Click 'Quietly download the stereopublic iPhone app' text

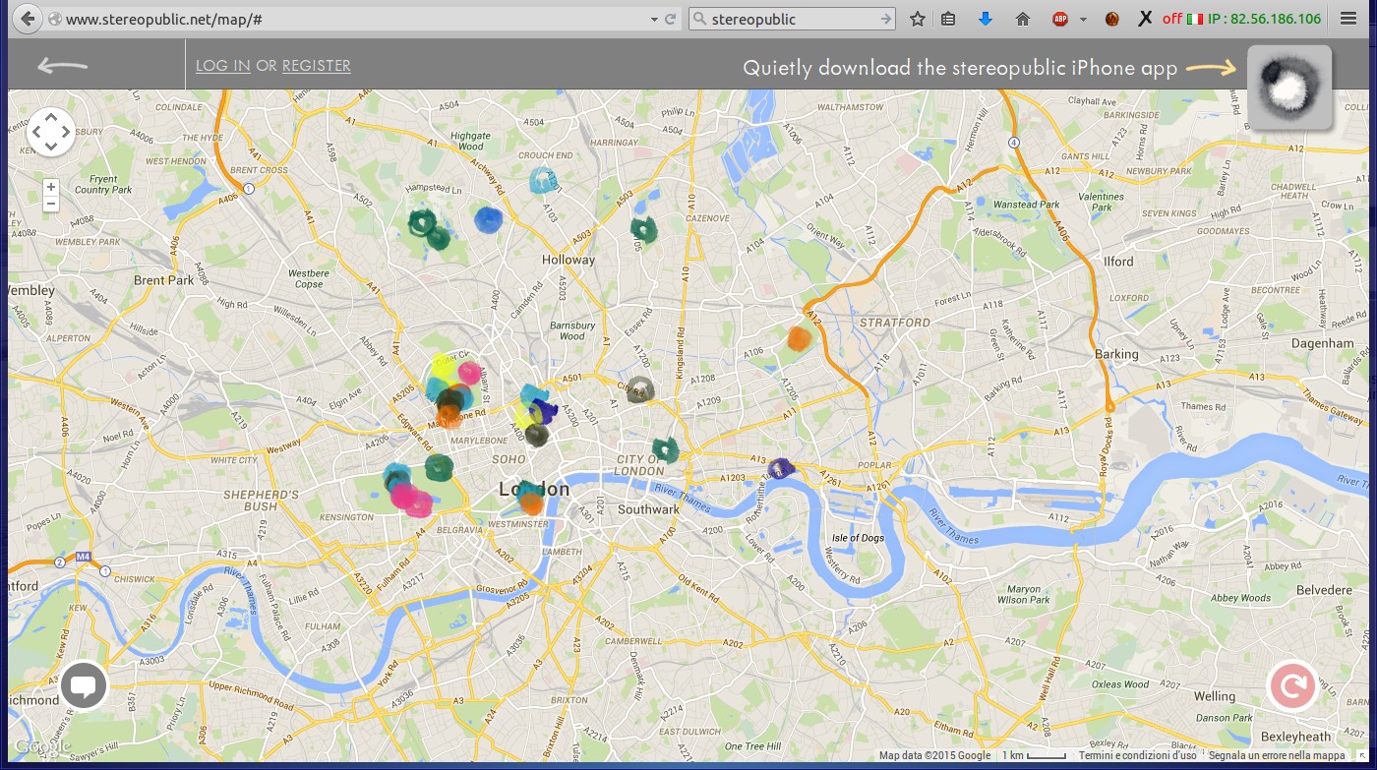pos(960,68)
